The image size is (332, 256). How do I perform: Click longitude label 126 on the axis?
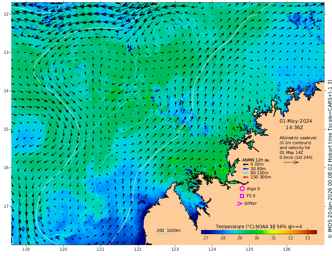coord(287,250)
